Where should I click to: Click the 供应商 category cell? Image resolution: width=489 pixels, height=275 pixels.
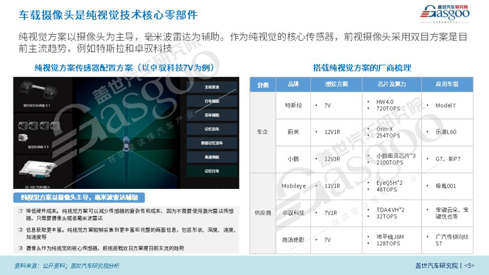(263, 213)
